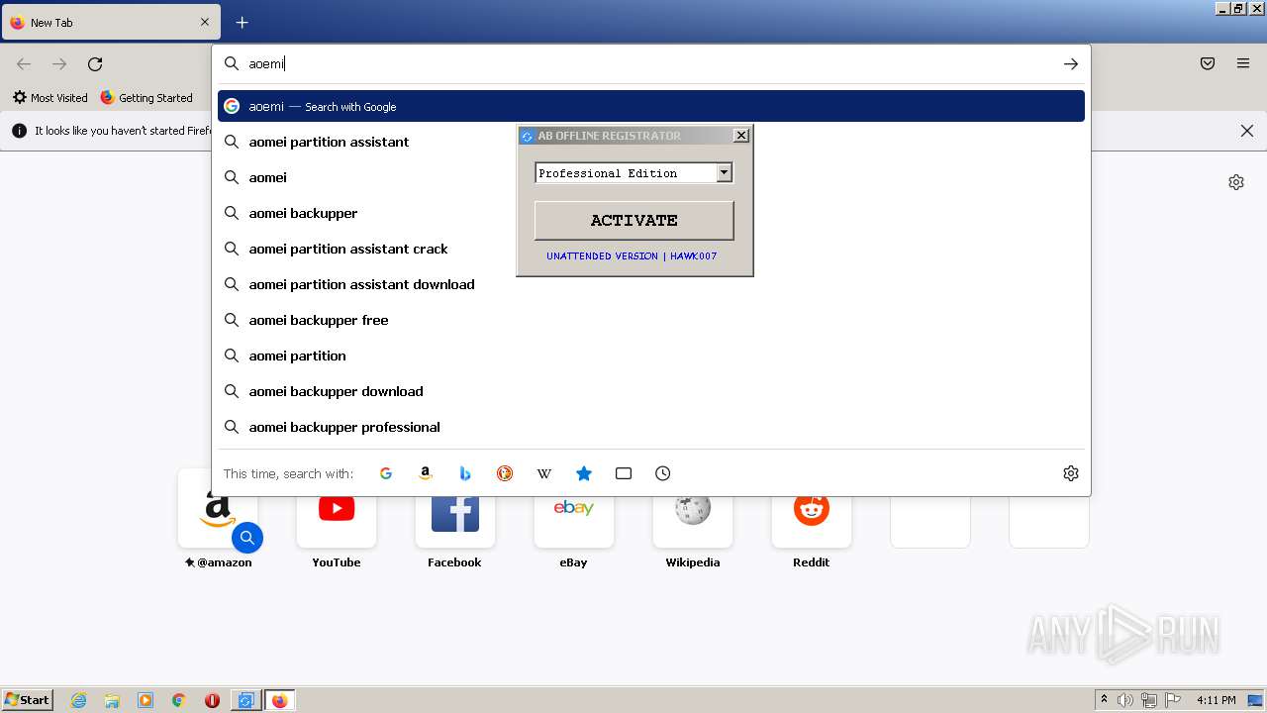Open File Explorer from taskbar
The image size is (1267, 713).
112,700
